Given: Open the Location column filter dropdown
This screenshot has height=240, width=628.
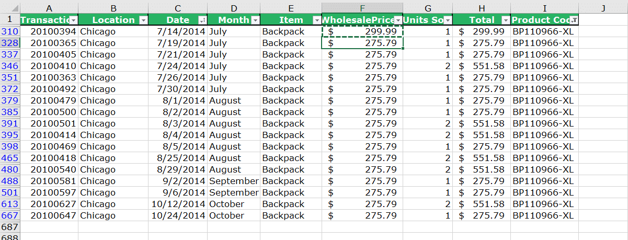Looking at the screenshot, I should click(x=143, y=20).
